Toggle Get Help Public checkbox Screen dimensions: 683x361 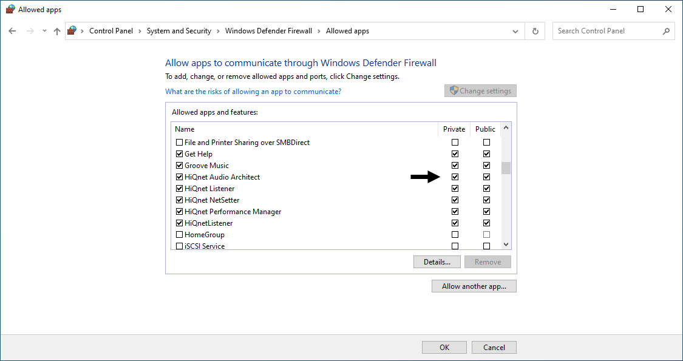[x=486, y=154]
